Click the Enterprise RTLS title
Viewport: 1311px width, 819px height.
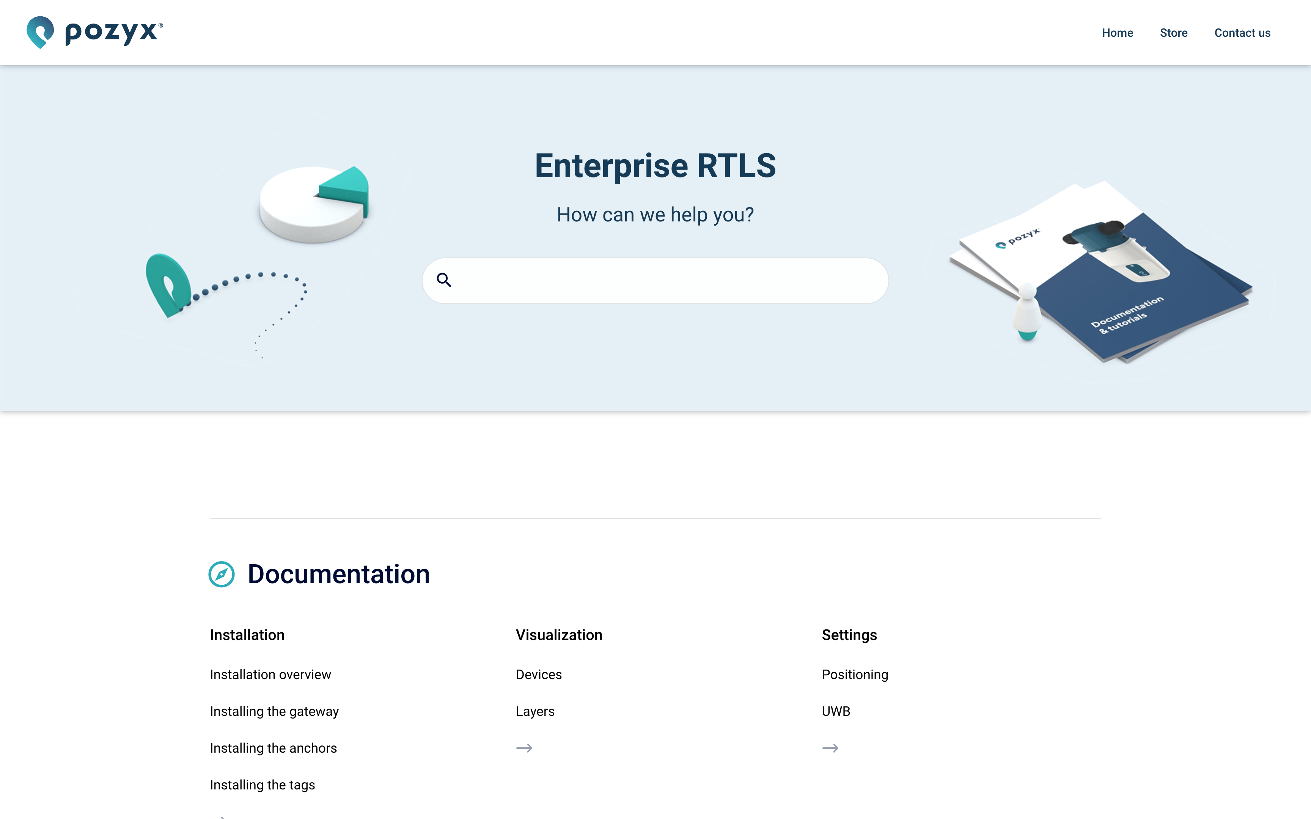coord(655,166)
